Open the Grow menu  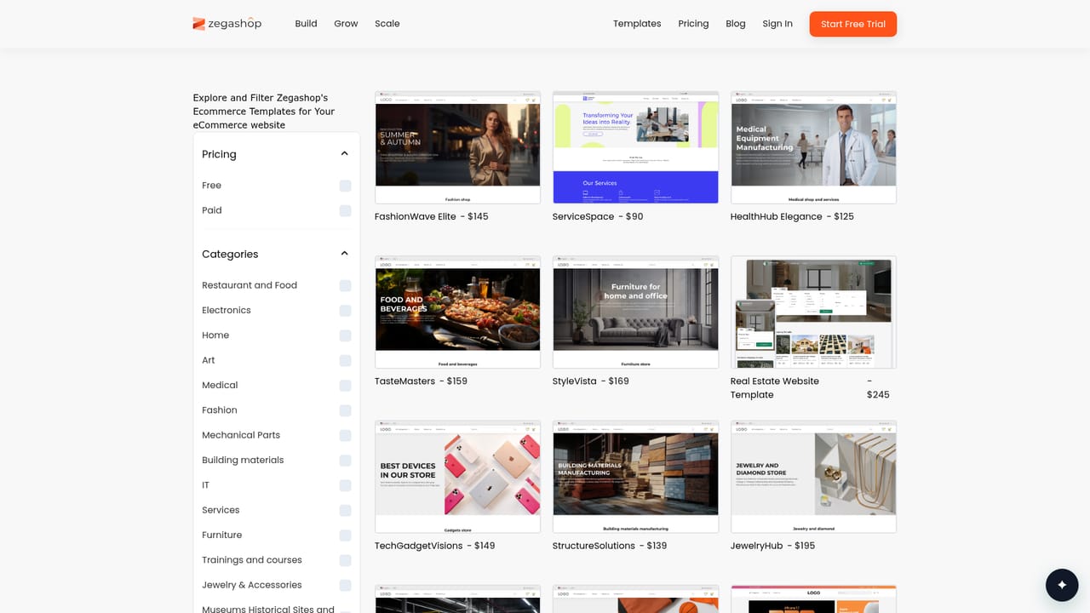click(x=346, y=24)
